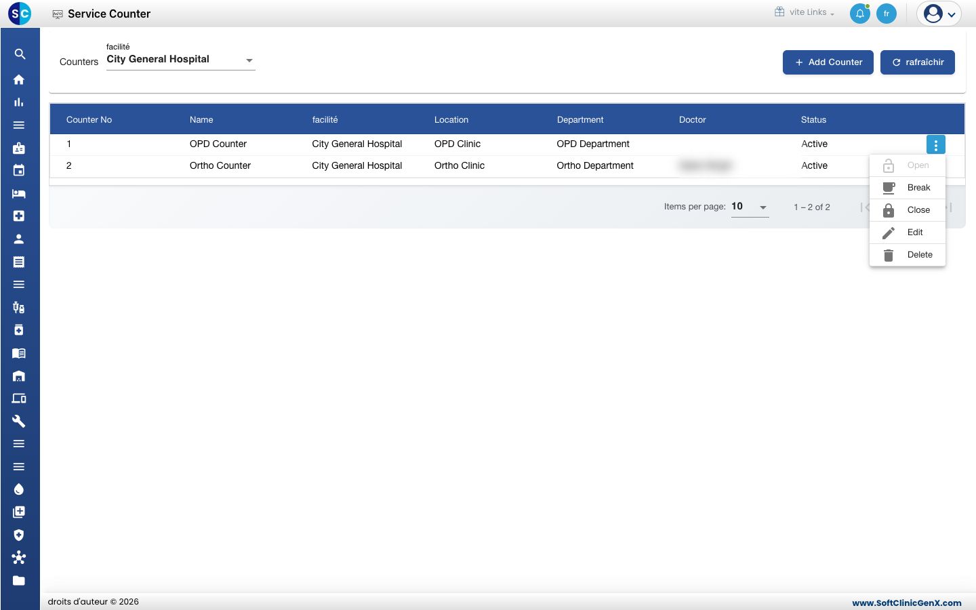Screen dimensions: 976x610
Task: Open the items per page dropdown
Action: 750,207
